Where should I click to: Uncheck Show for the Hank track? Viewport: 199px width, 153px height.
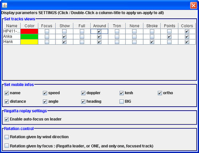(64, 42)
